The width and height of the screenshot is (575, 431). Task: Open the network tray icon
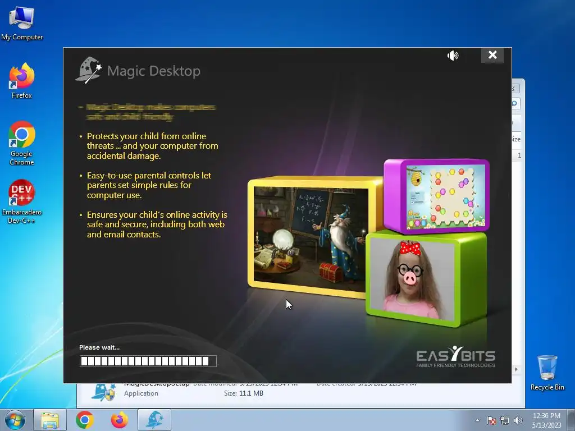pyautogui.click(x=505, y=420)
